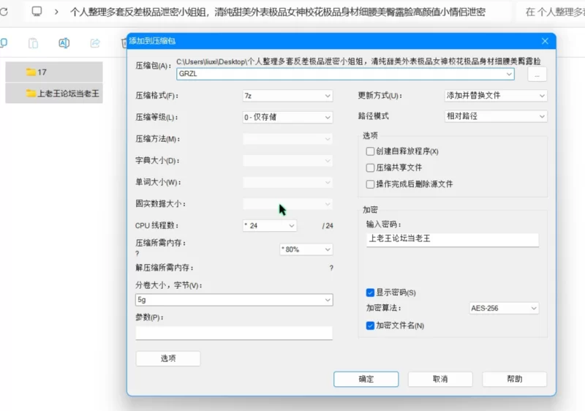Click the 固实数据大小 disabled dropdown
The height and width of the screenshot is (411, 585).
(287, 204)
